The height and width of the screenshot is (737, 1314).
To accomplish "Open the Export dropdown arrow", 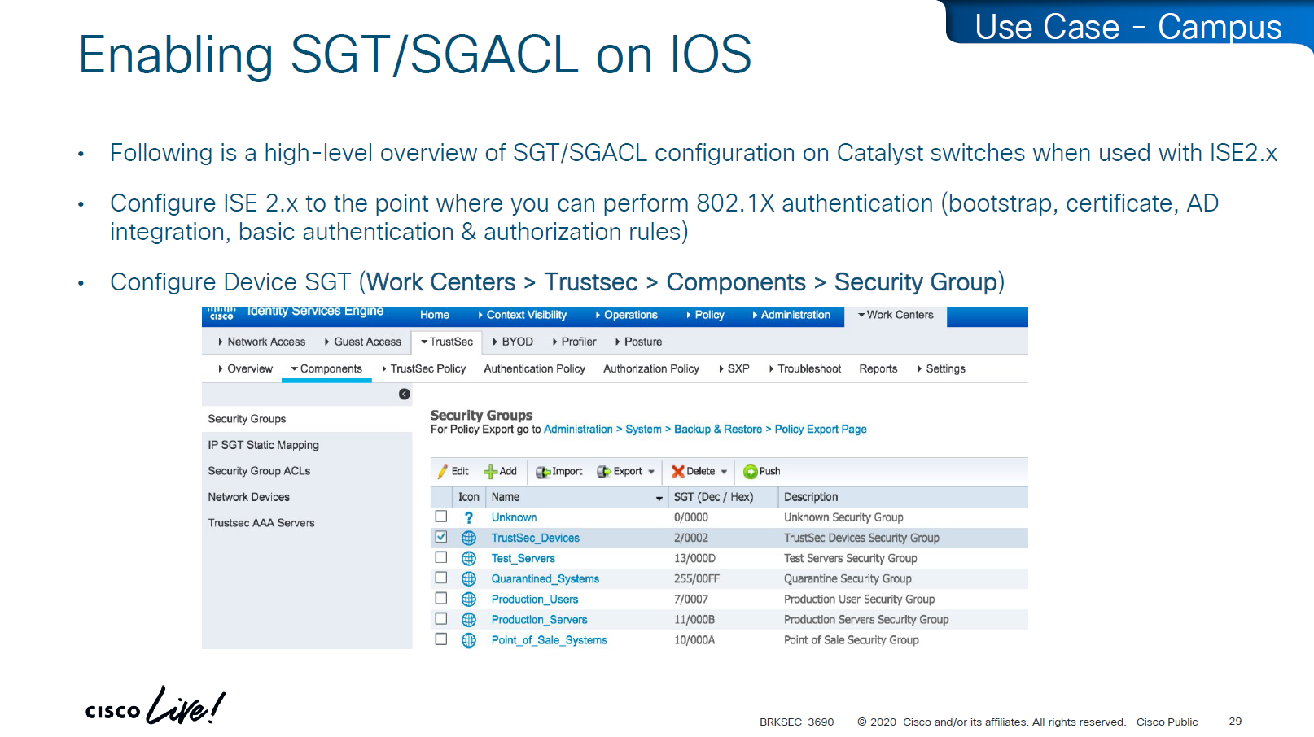I will coord(651,472).
